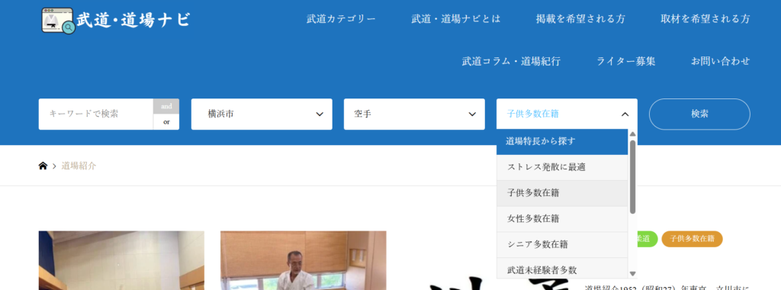The height and width of the screenshot is (290, 781).
Task: Click the home icon in breadcrumb
Action: 43,166
